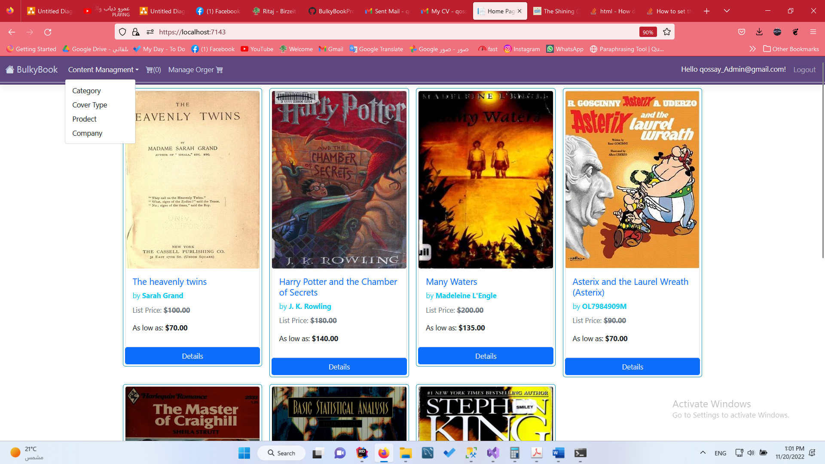Open Windows Start menu
Screen dimensions: 825x464
pyautogui.click(x=244, y=453)
